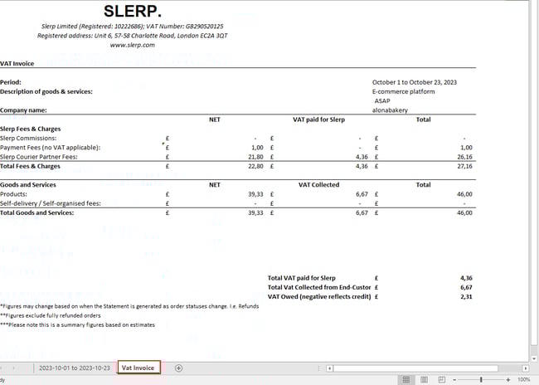The height and width of the screenshot is (385, 539).
Task: Select Total Goods and Services: label
Action: coord(36,212)
